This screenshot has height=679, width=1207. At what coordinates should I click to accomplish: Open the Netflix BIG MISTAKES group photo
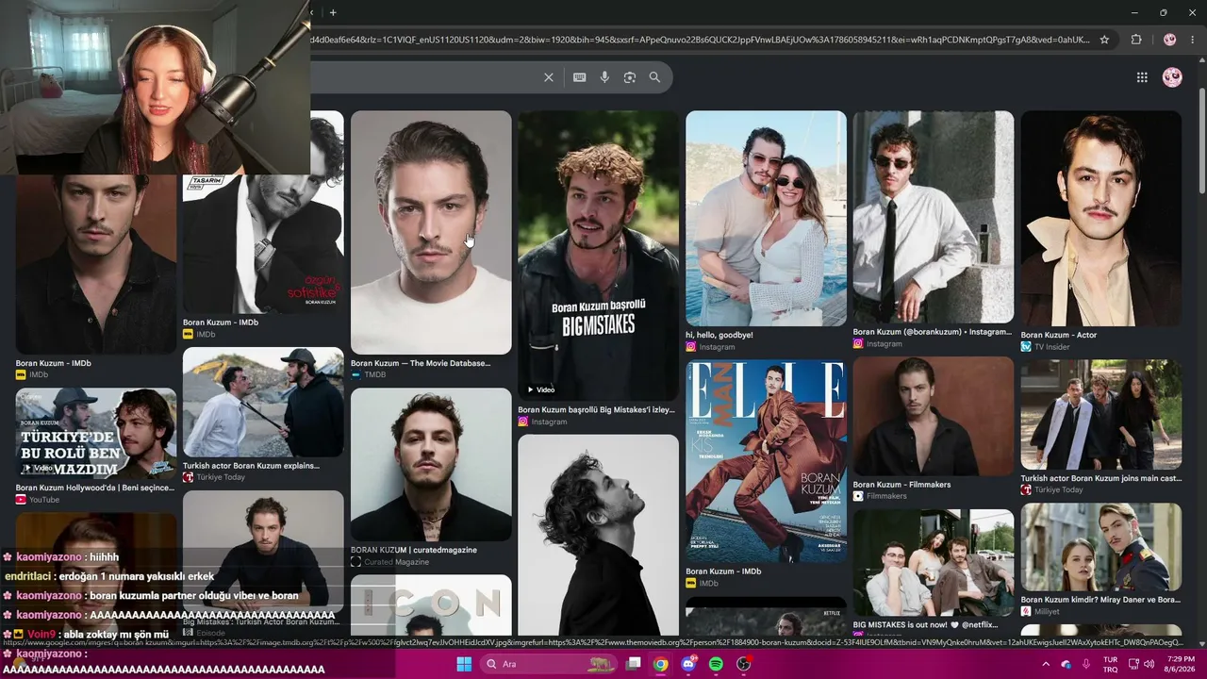click(934, 563)
